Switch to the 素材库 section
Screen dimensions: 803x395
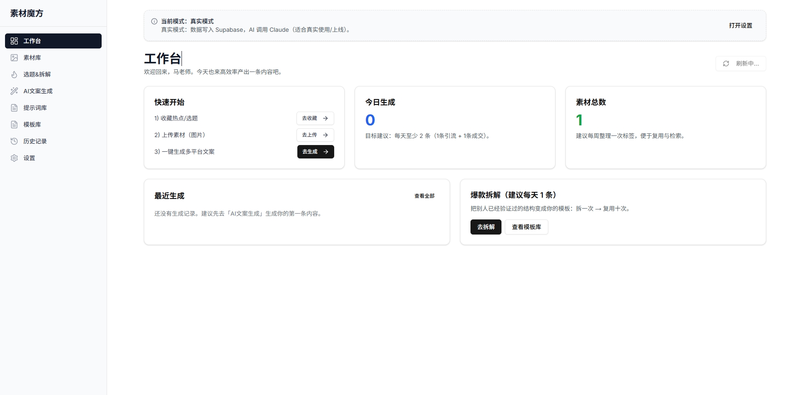32,58
